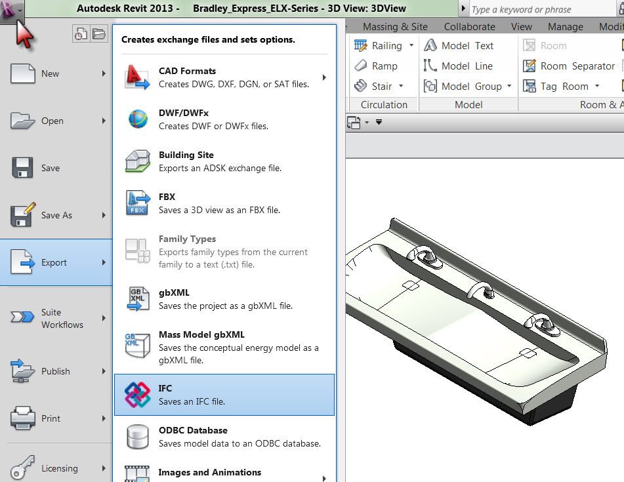Expand the New submenu arrow

pos(104,73)
